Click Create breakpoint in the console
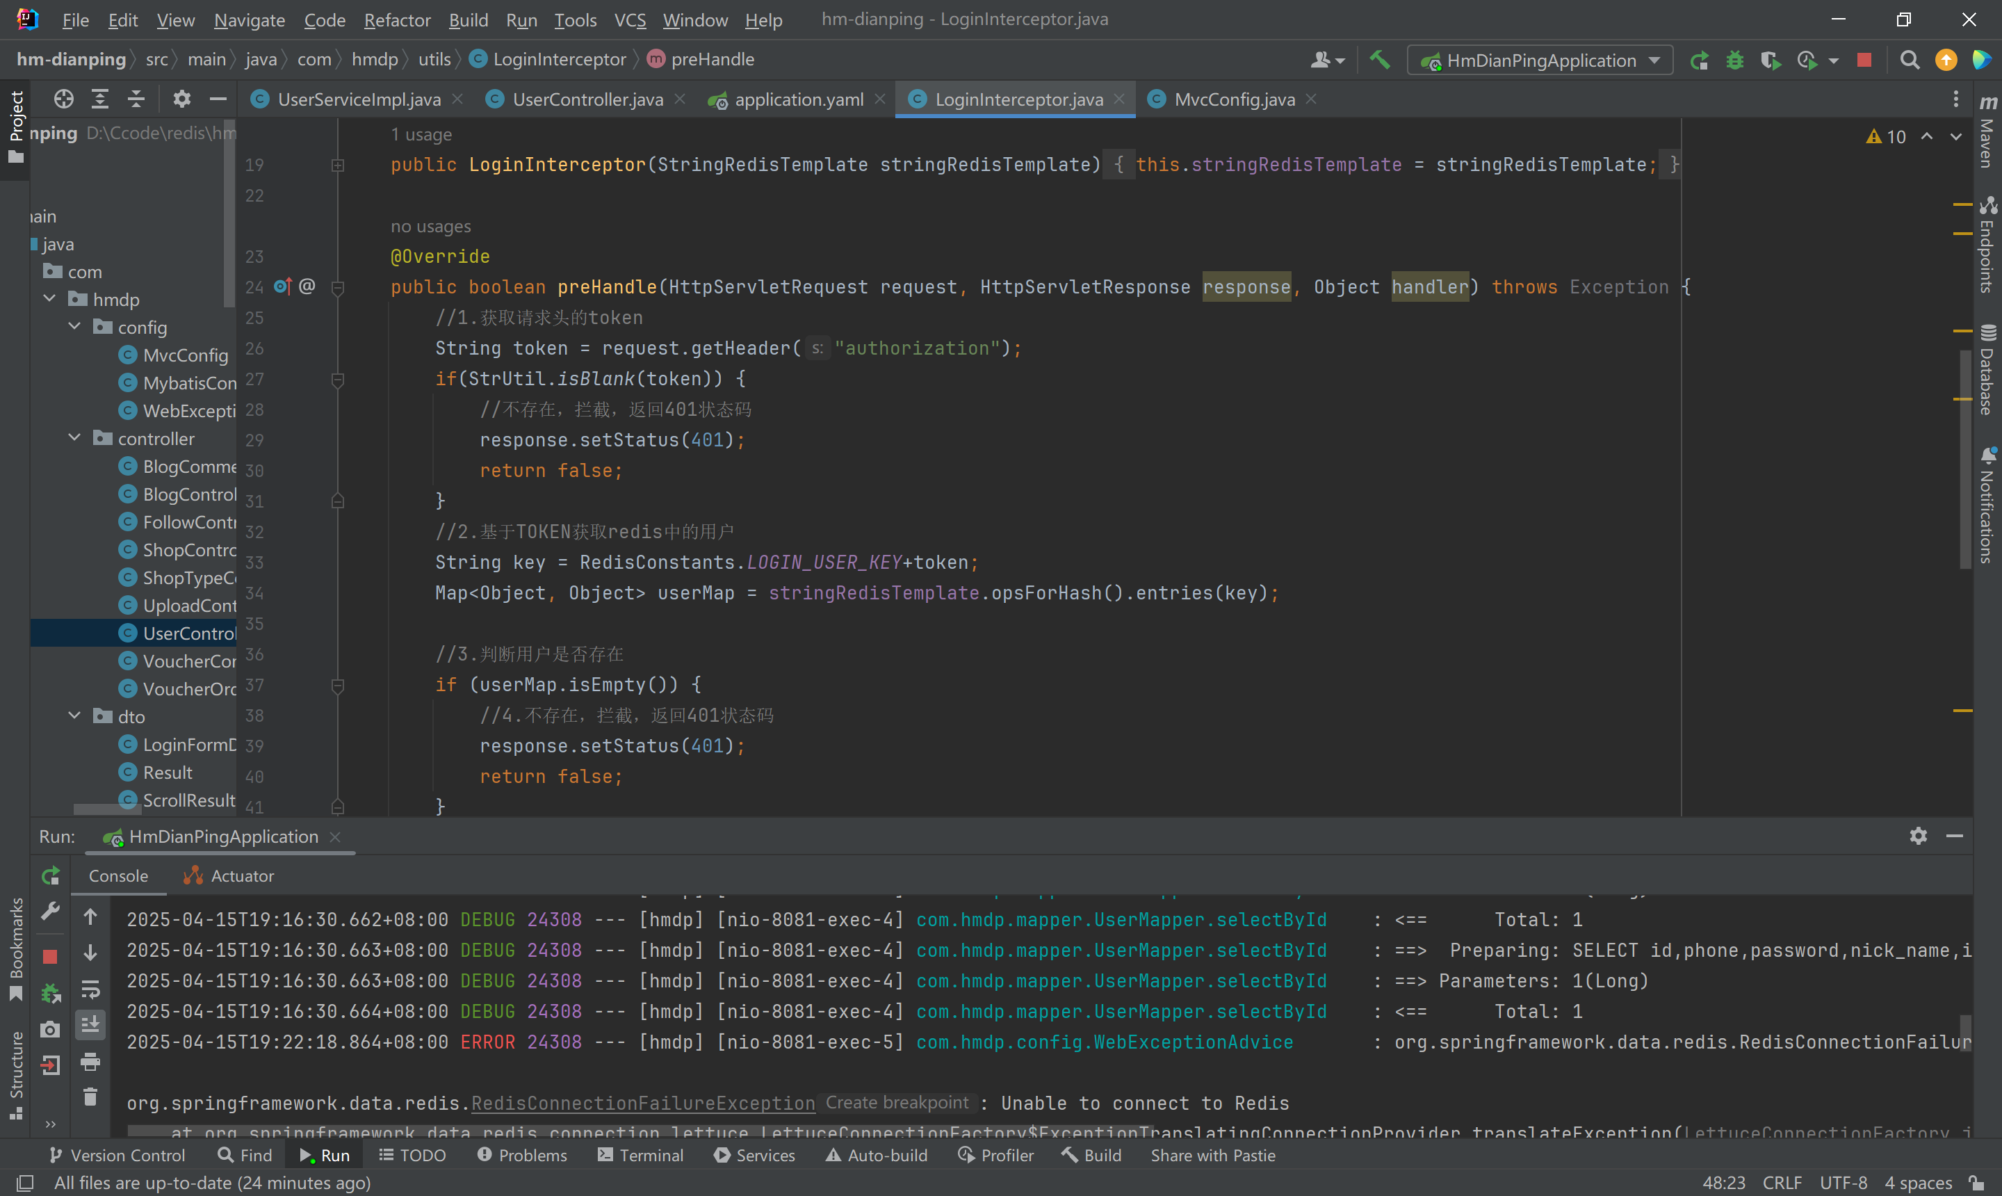Viewport: 2002px width, 1196px height. point(897,1103)
